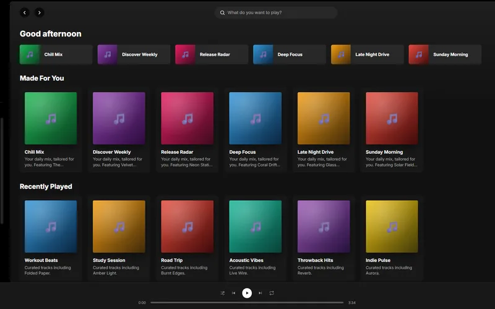This screenshot has width=495, height=309.
Task: Click the description 'Featuring Neon Stati...'
Action: 187,162
